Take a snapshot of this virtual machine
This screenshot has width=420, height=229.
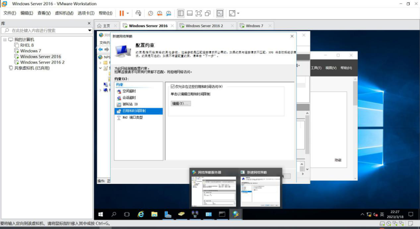click(x=151, y=13)
